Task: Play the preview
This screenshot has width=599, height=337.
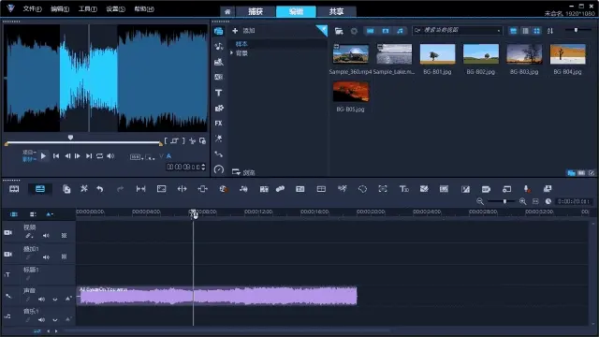Action: [43, 156]
